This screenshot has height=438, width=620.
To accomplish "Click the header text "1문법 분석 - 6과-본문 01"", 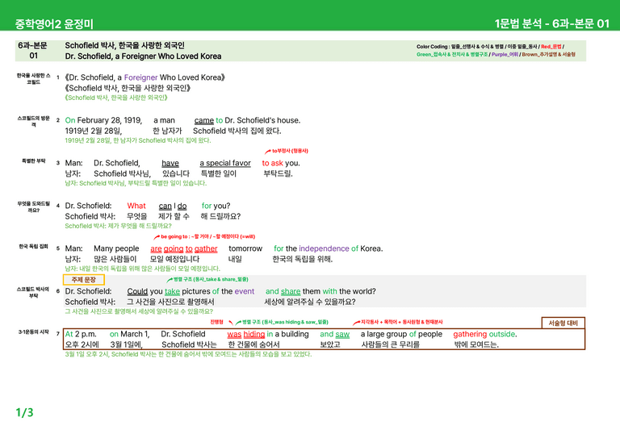I will pos(552,23).
